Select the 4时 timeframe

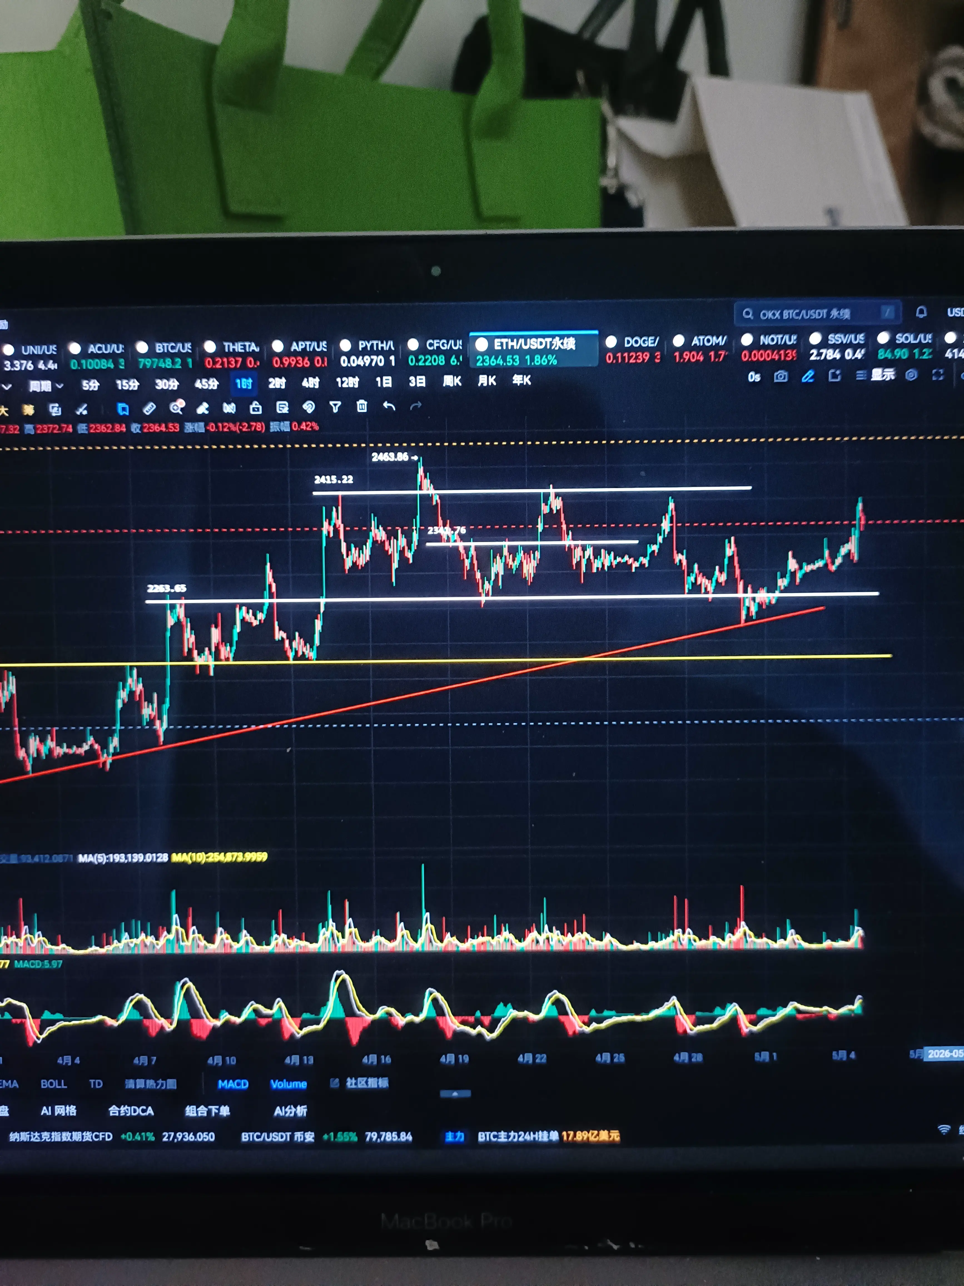(x=310, y=382)
